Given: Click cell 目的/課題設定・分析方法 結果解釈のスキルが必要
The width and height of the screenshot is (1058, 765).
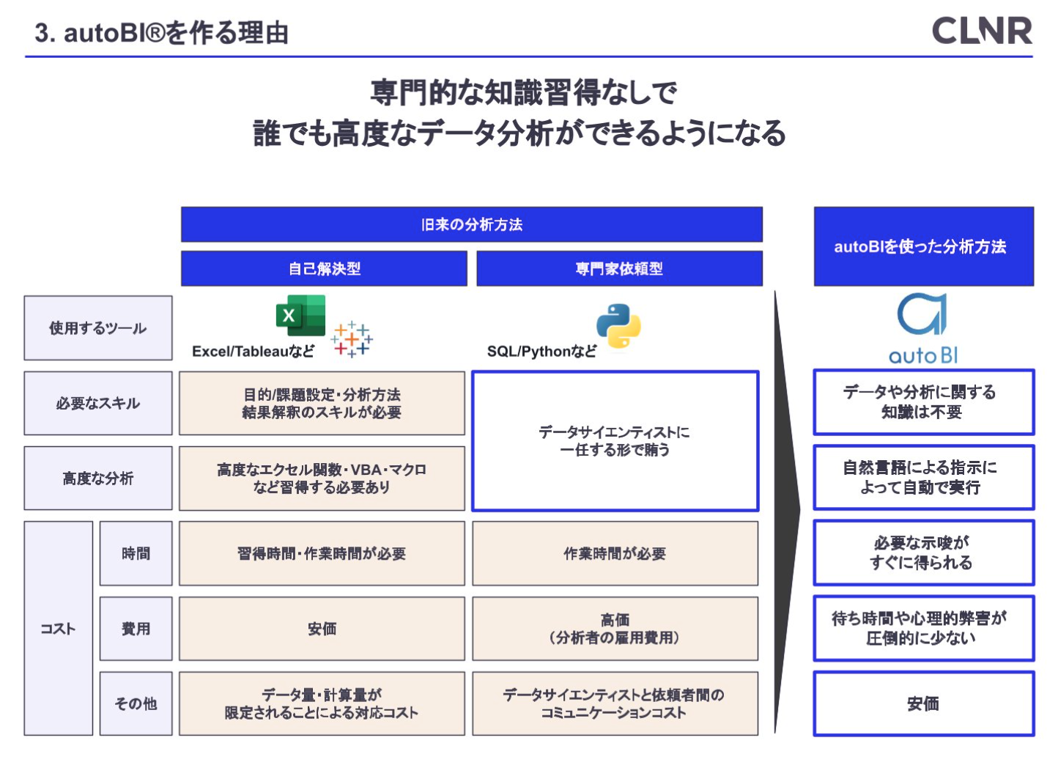Looking at the screenshot, I should [322, 403].
